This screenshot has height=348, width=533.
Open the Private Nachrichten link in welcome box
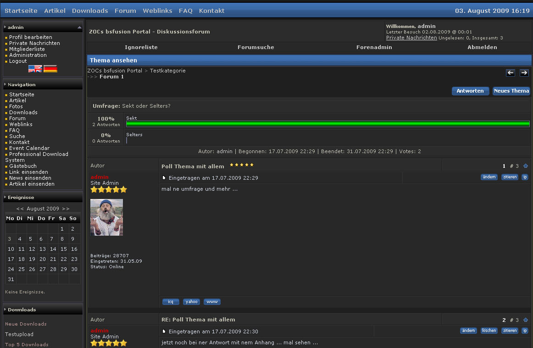411,38
